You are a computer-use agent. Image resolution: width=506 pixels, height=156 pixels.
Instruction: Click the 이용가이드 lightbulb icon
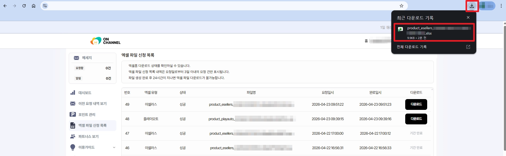coord(73,147)
